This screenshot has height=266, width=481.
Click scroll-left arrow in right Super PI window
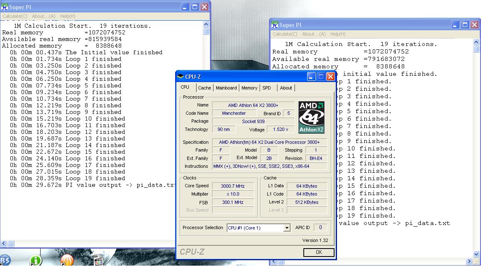(273, 262)
